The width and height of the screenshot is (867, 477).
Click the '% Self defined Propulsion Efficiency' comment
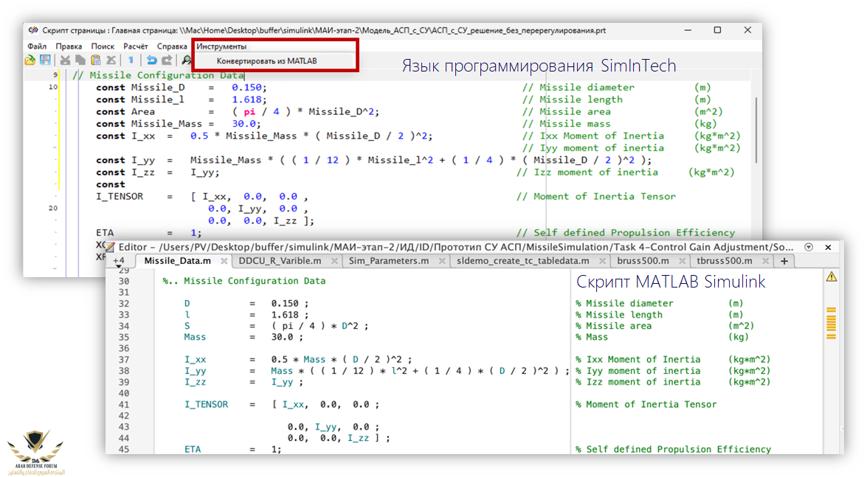click(x=673, y=450)
